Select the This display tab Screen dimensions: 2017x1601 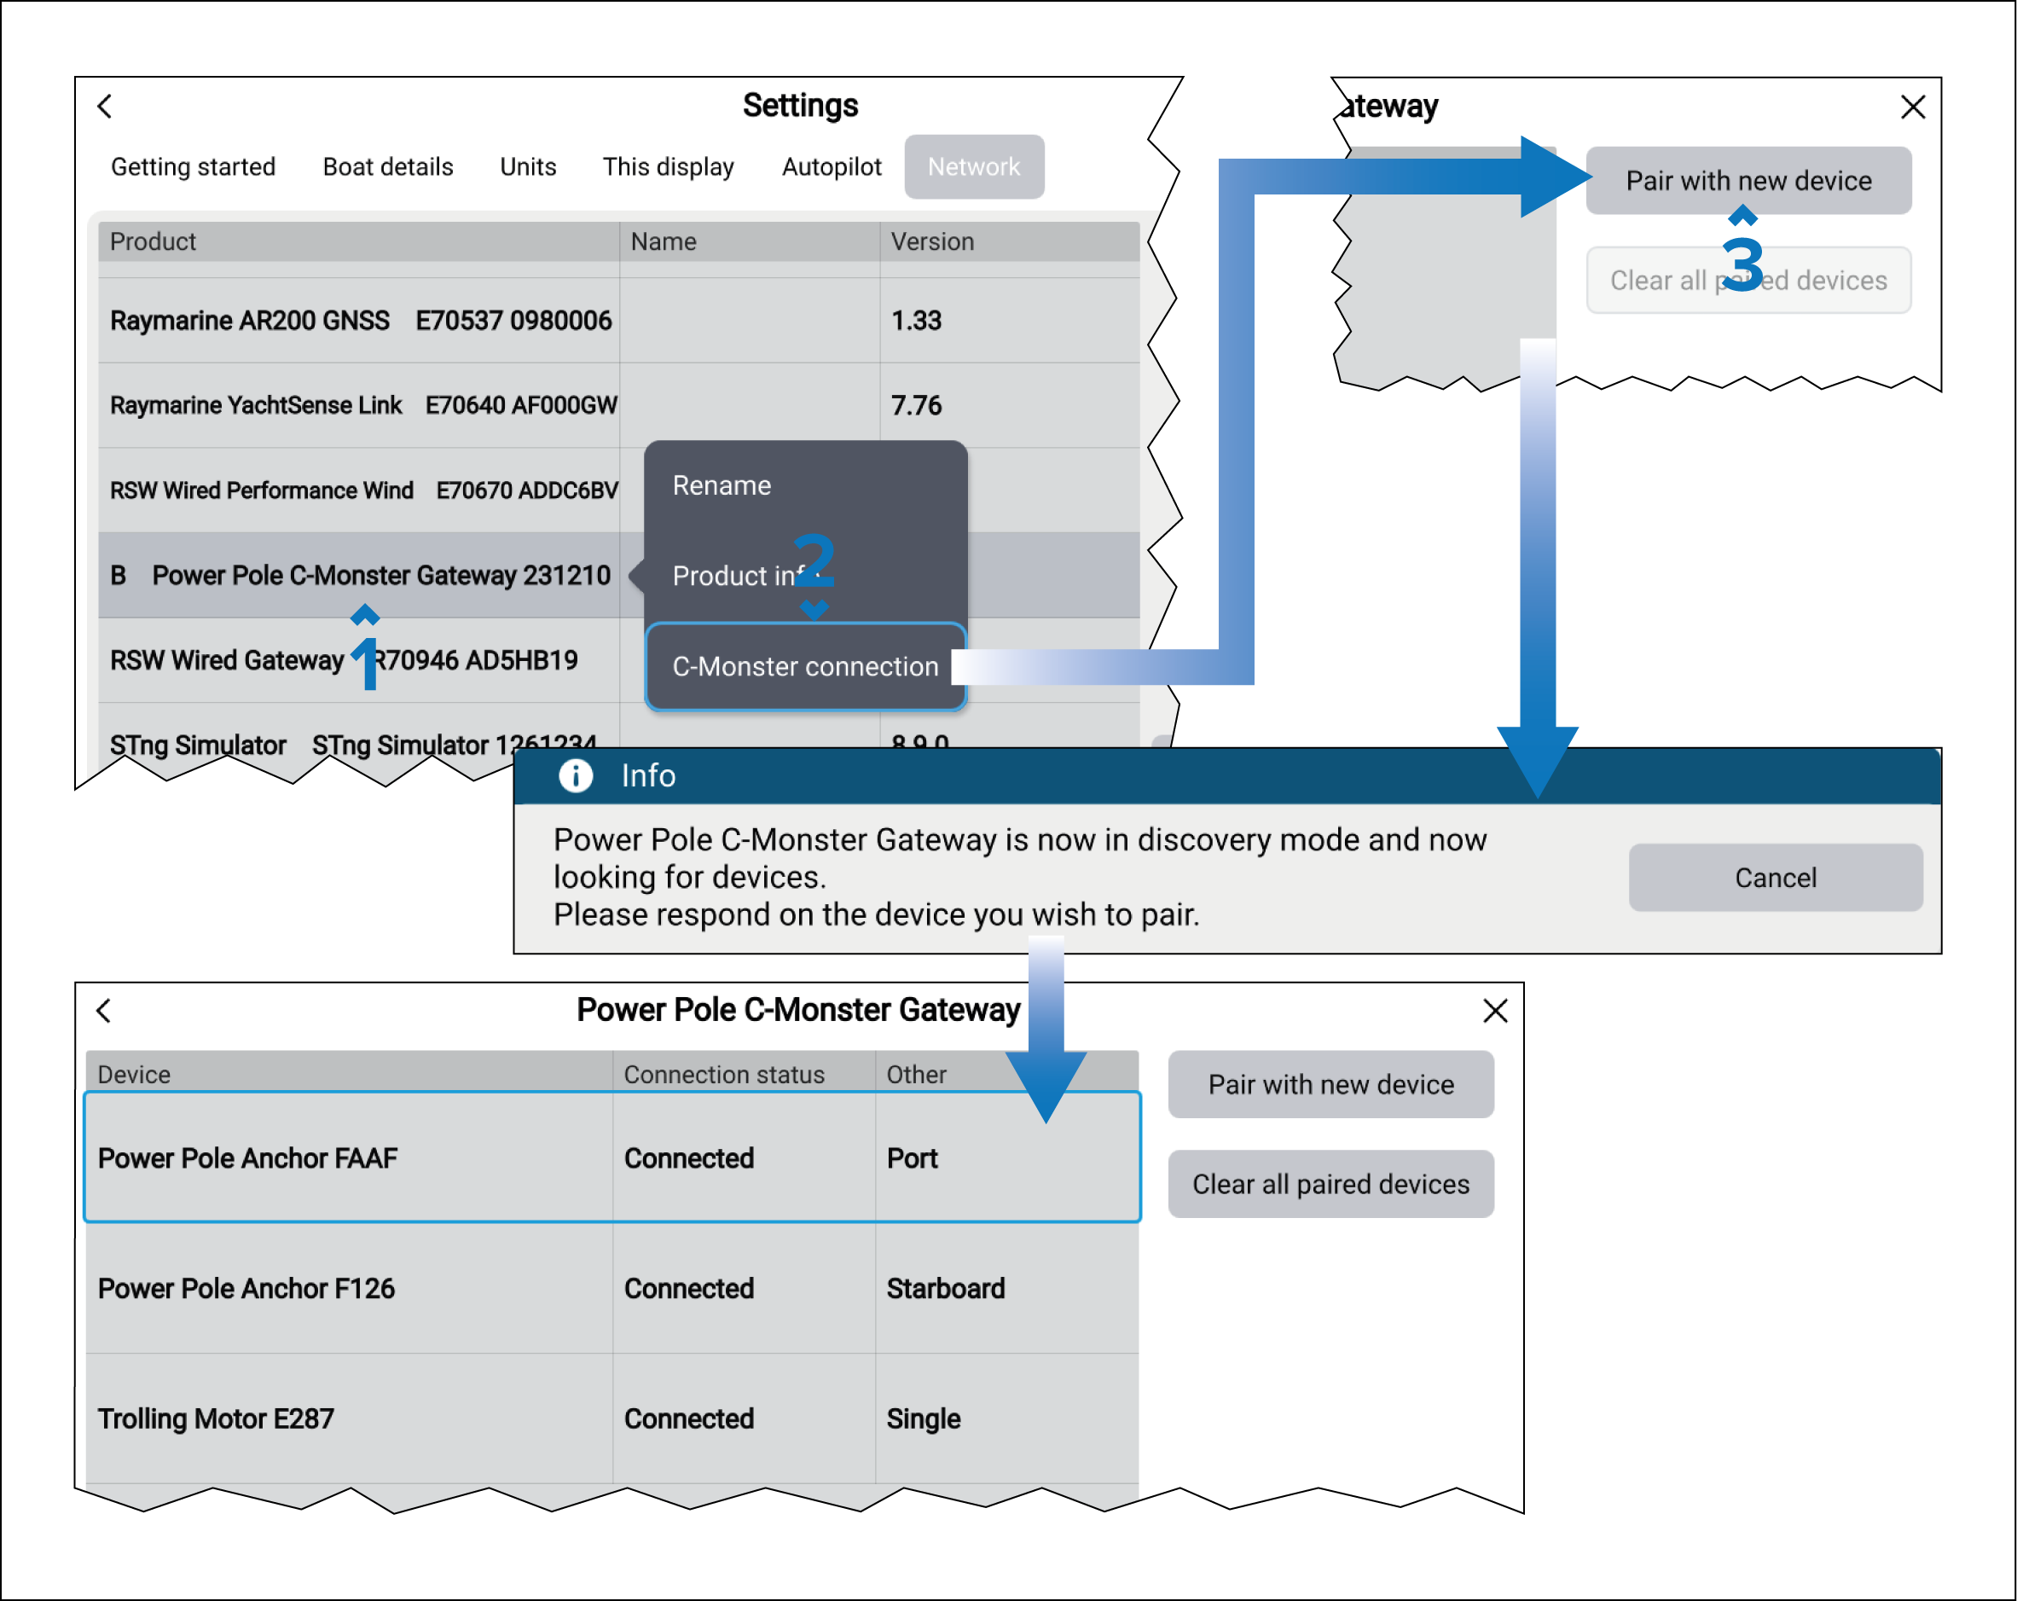668,166
